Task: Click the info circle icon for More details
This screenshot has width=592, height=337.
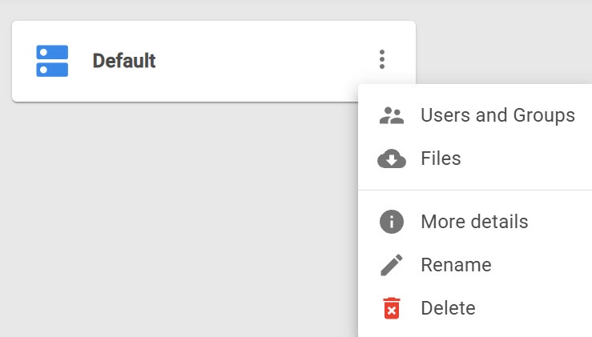Action: pos(392,222)
